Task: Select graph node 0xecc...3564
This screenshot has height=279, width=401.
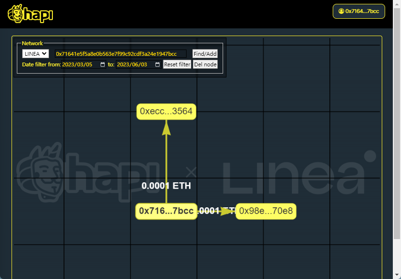Action: pos(166,111)
